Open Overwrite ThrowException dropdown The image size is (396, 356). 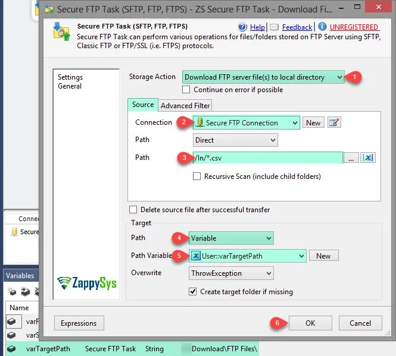click(231, 273)
